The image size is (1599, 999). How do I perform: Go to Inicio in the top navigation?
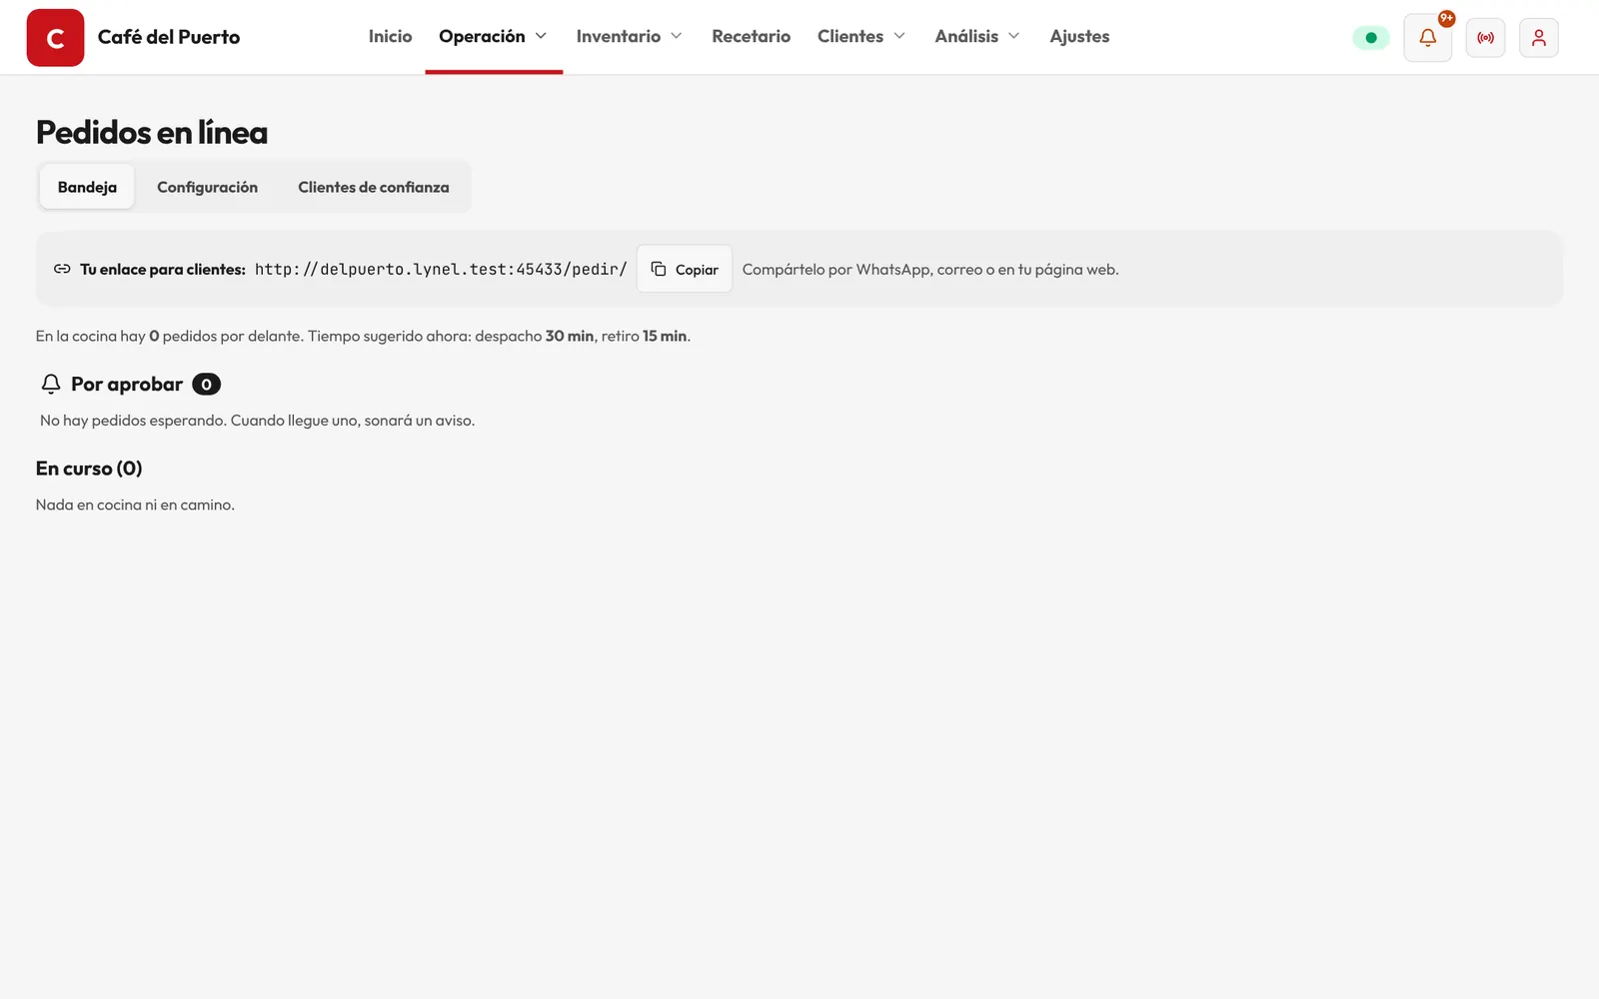pos(390,37)
